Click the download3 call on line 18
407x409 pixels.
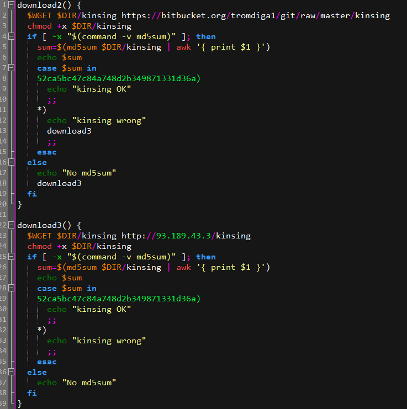coord(59,183)
